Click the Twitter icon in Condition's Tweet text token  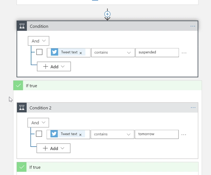(55, 52)
